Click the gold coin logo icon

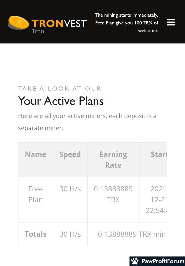click(18, 23)
